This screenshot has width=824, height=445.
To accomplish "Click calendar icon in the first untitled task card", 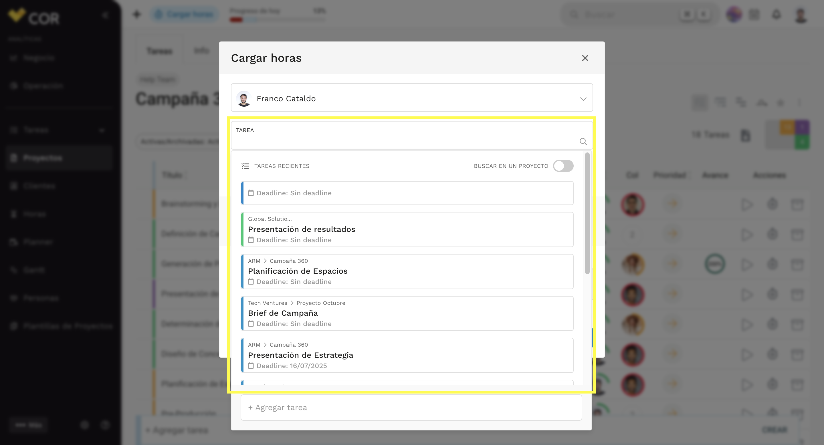I will click(x=251, y=193).
